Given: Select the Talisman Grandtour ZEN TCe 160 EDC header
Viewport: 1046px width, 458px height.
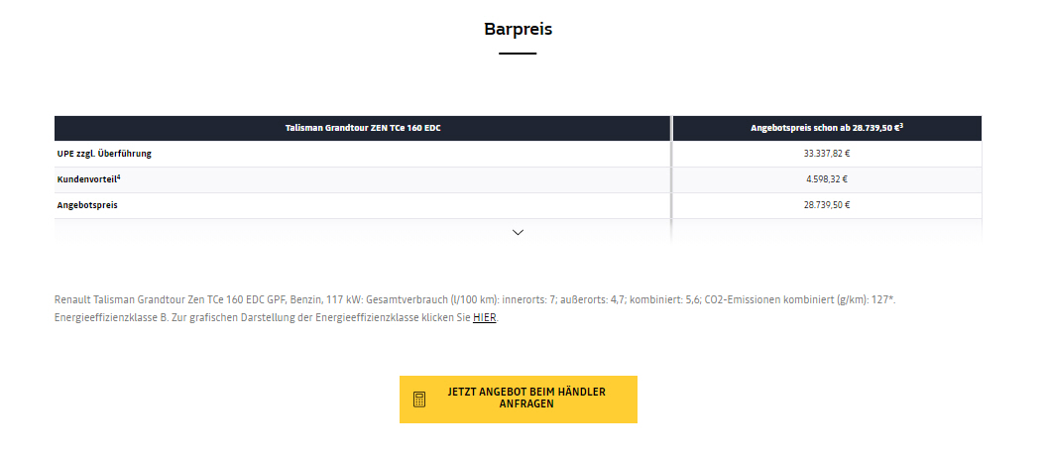Looking at the screenshot, I should pos(363,128).
